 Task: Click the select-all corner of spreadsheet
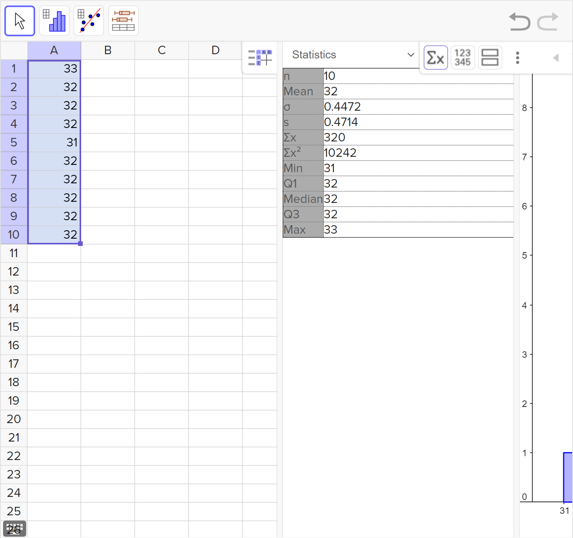13,50
